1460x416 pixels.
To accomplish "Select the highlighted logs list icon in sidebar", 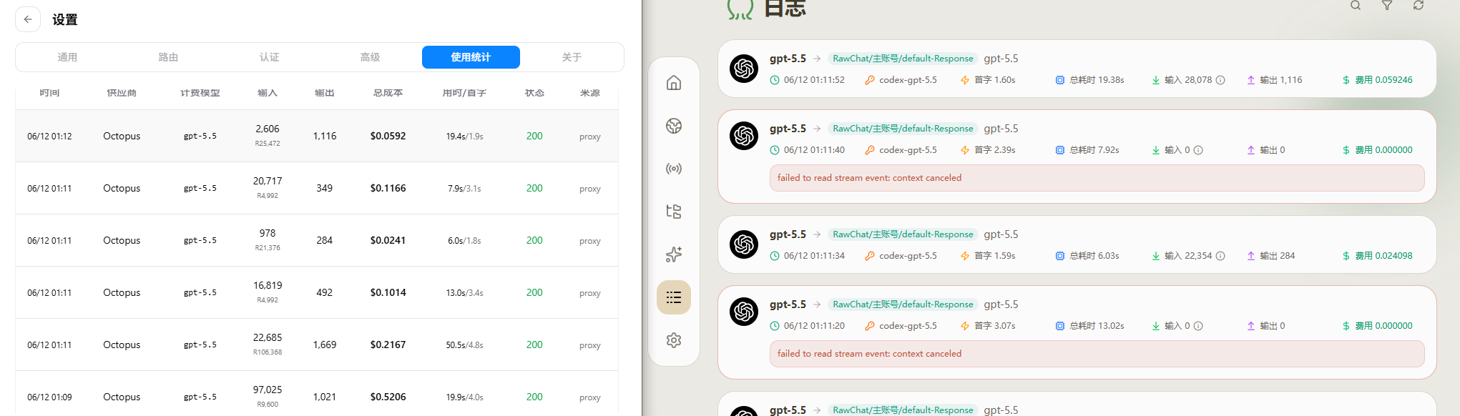I will pyautogui.click(x=674, y=297).
